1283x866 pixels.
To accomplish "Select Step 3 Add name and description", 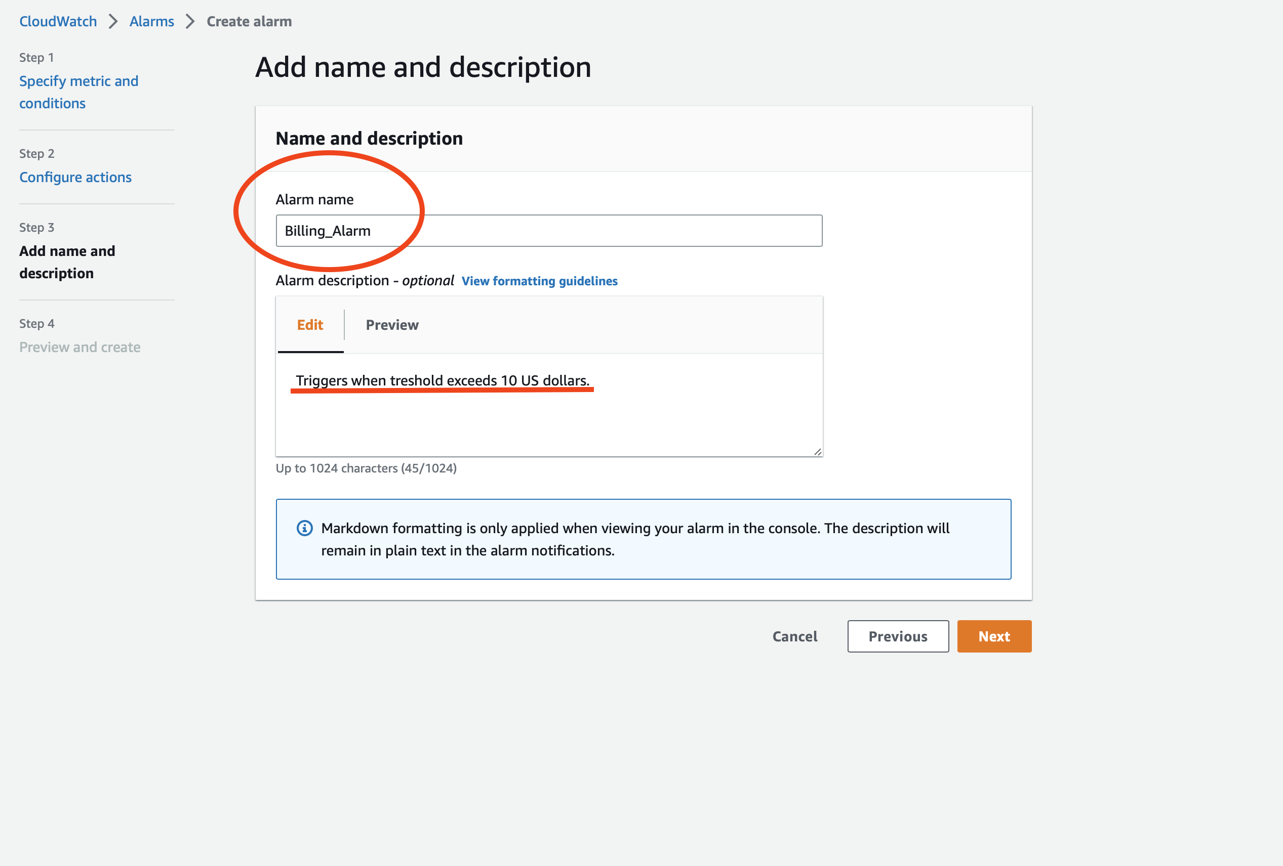I will pyautogui.click(x=67, y=262).
